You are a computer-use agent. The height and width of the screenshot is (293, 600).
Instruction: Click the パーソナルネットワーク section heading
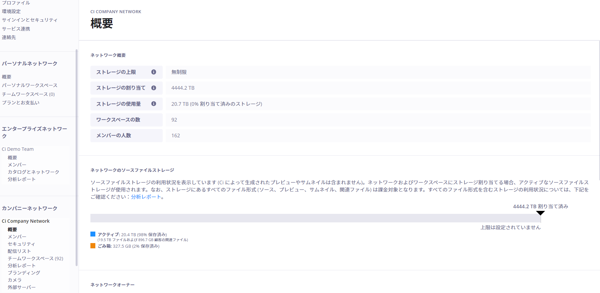[30, 63]
